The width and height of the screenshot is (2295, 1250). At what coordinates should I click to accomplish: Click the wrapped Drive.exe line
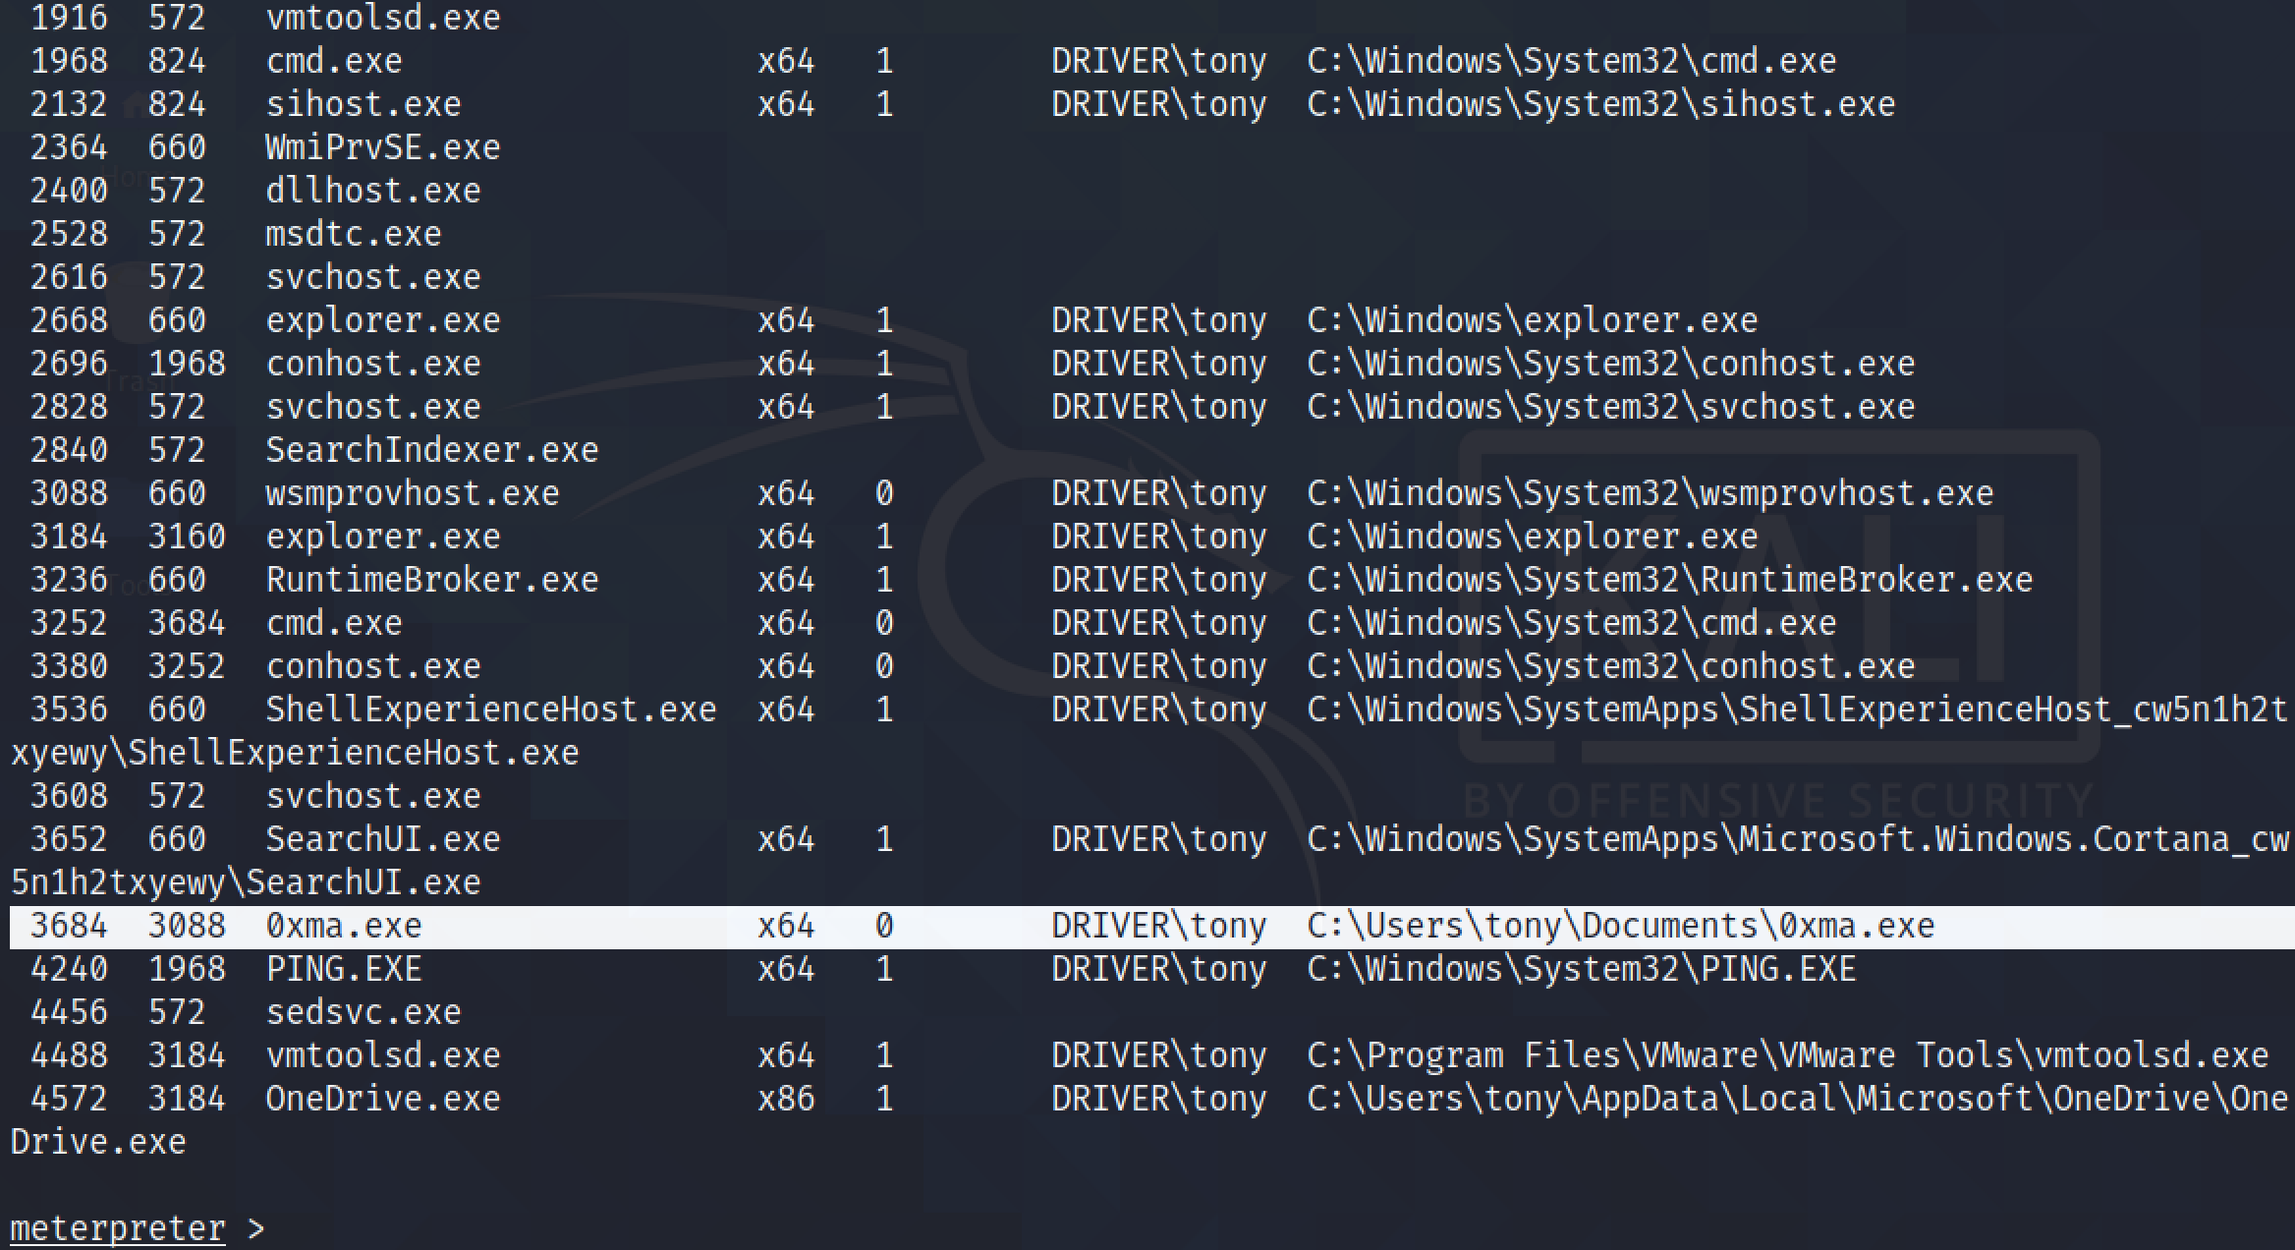pos(98,1142)
